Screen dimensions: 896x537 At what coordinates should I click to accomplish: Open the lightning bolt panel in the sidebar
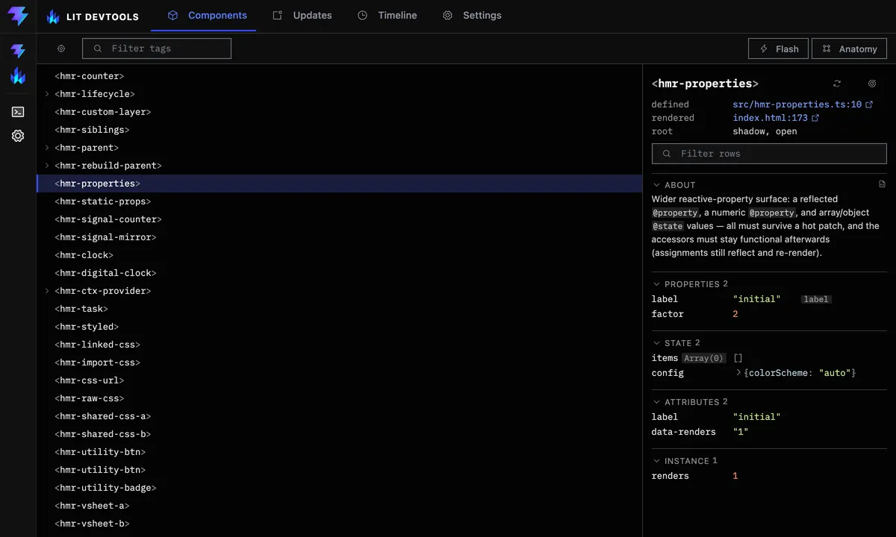click(x=18, y=51)
